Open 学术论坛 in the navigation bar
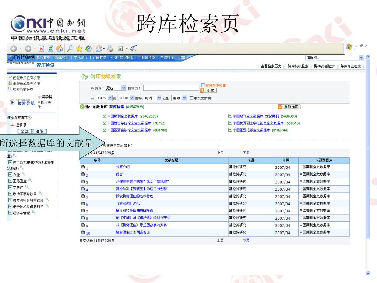 pos(81,57)
